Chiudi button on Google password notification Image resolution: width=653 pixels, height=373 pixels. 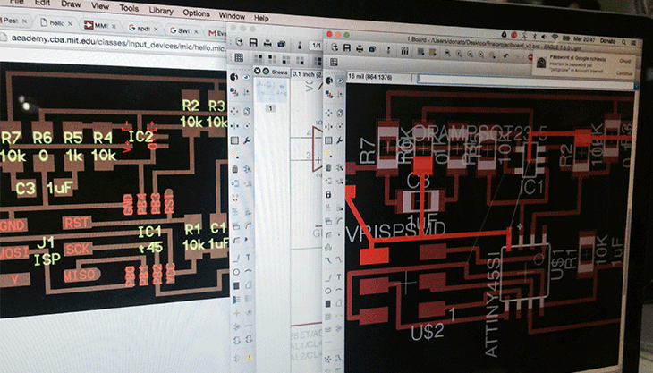[x=625, y=61]
